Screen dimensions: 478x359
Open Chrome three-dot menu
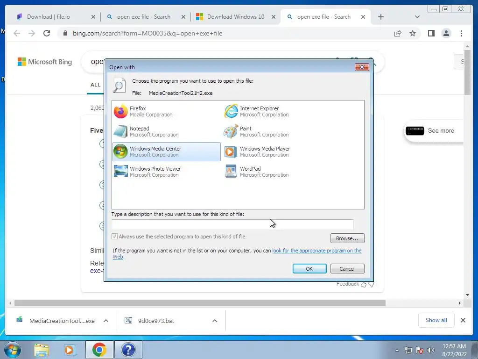click(461, 33)
